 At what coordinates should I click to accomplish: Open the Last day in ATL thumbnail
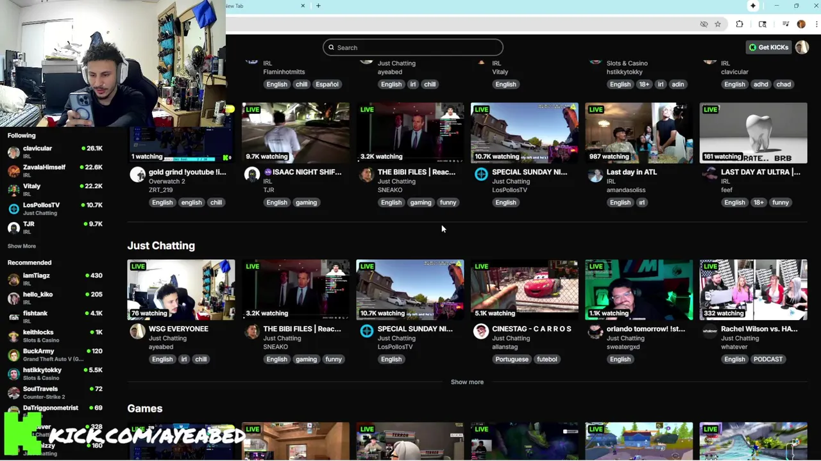(639, 133)
